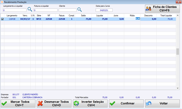Click the Desconto 0,00 cell in the row
This screenshot has height=109, width=182.
click(148, 19)
